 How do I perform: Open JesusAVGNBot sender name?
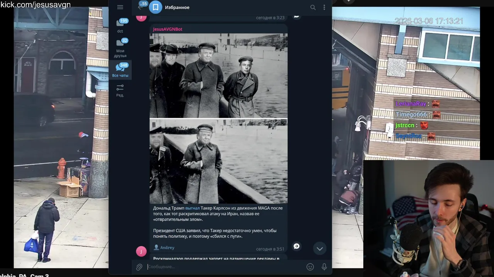(x=167, y=29)
